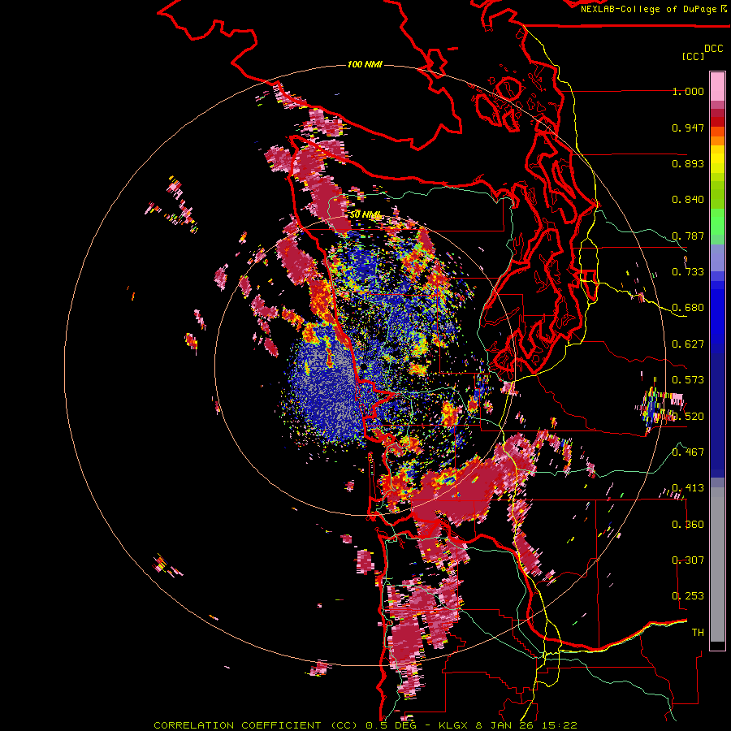Select the 0.627 scale value
Viewport: 731px width, 731px height.
point(688,344)
